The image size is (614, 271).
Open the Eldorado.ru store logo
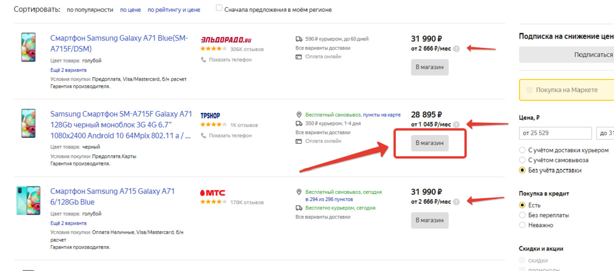pyautogui.click(x=226, y=40)
